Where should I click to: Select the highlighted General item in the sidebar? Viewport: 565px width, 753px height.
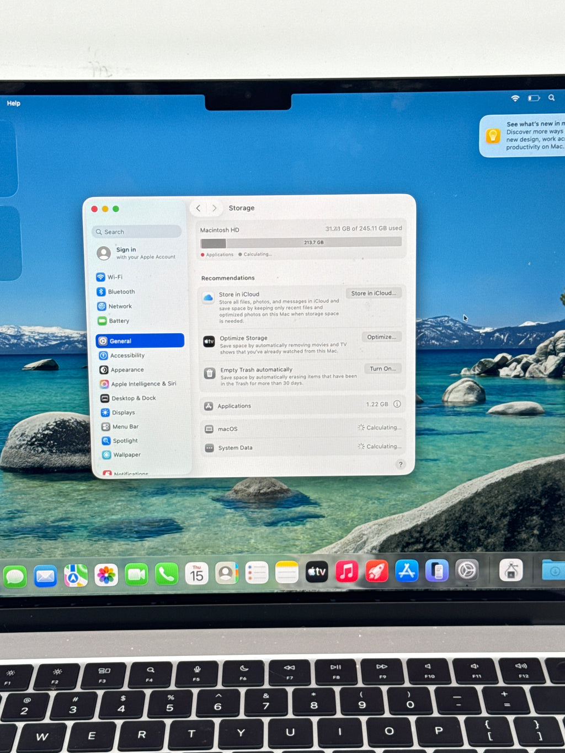click(140, 341)
